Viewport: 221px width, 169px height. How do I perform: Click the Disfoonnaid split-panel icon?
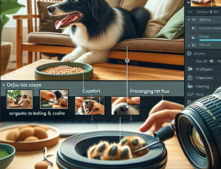click(193, 28)
